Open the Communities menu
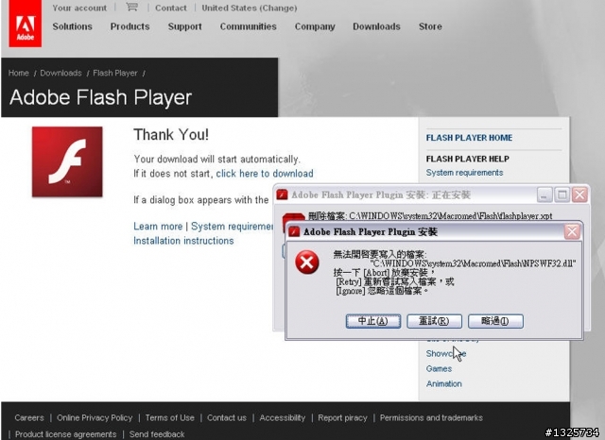 click(x=248, y=26)
